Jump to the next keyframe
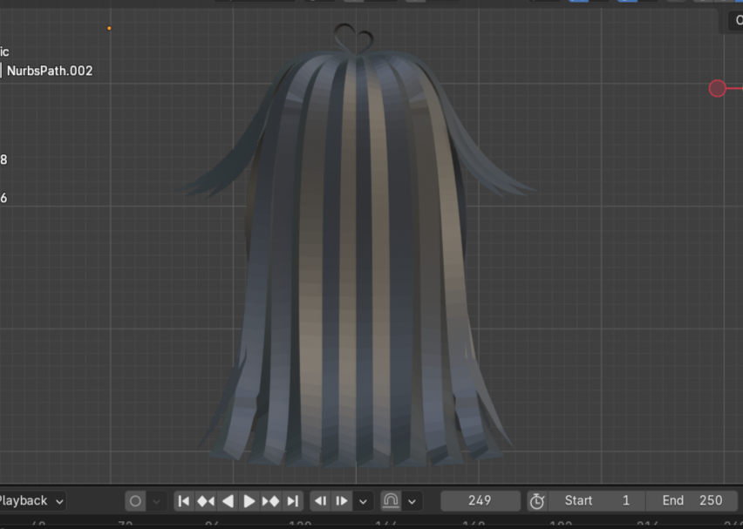Screen dimensions: 743x529 click(x=270, y=500)
